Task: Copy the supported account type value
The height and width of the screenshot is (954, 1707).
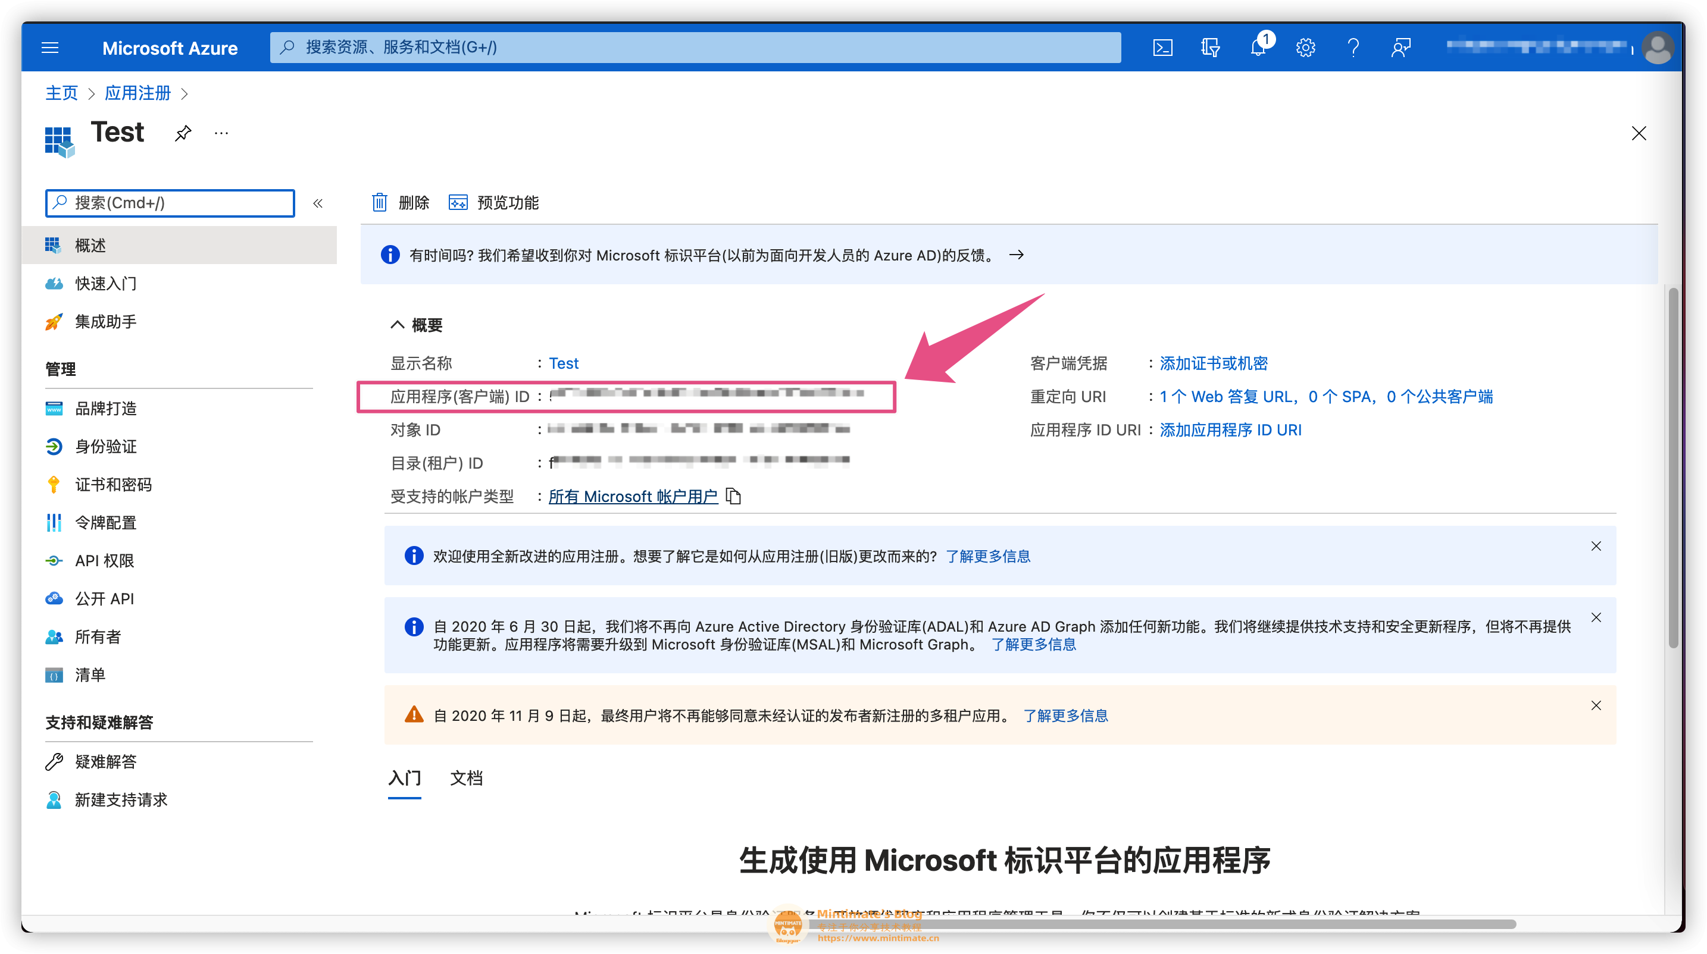Action: tap(733, 496)
